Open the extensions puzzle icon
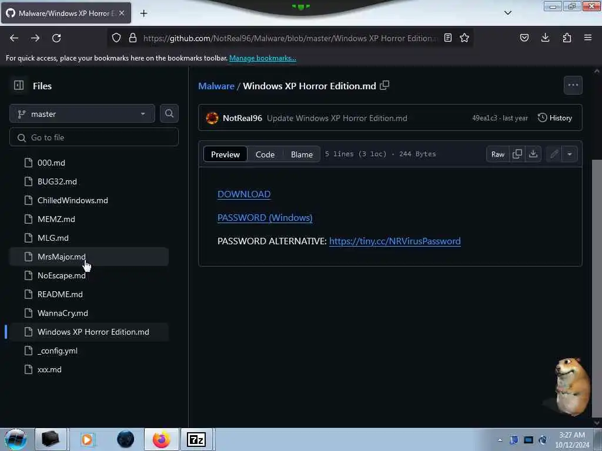This screenshot has width=602, height=451. pyautogui.click(x=567, y=38)
